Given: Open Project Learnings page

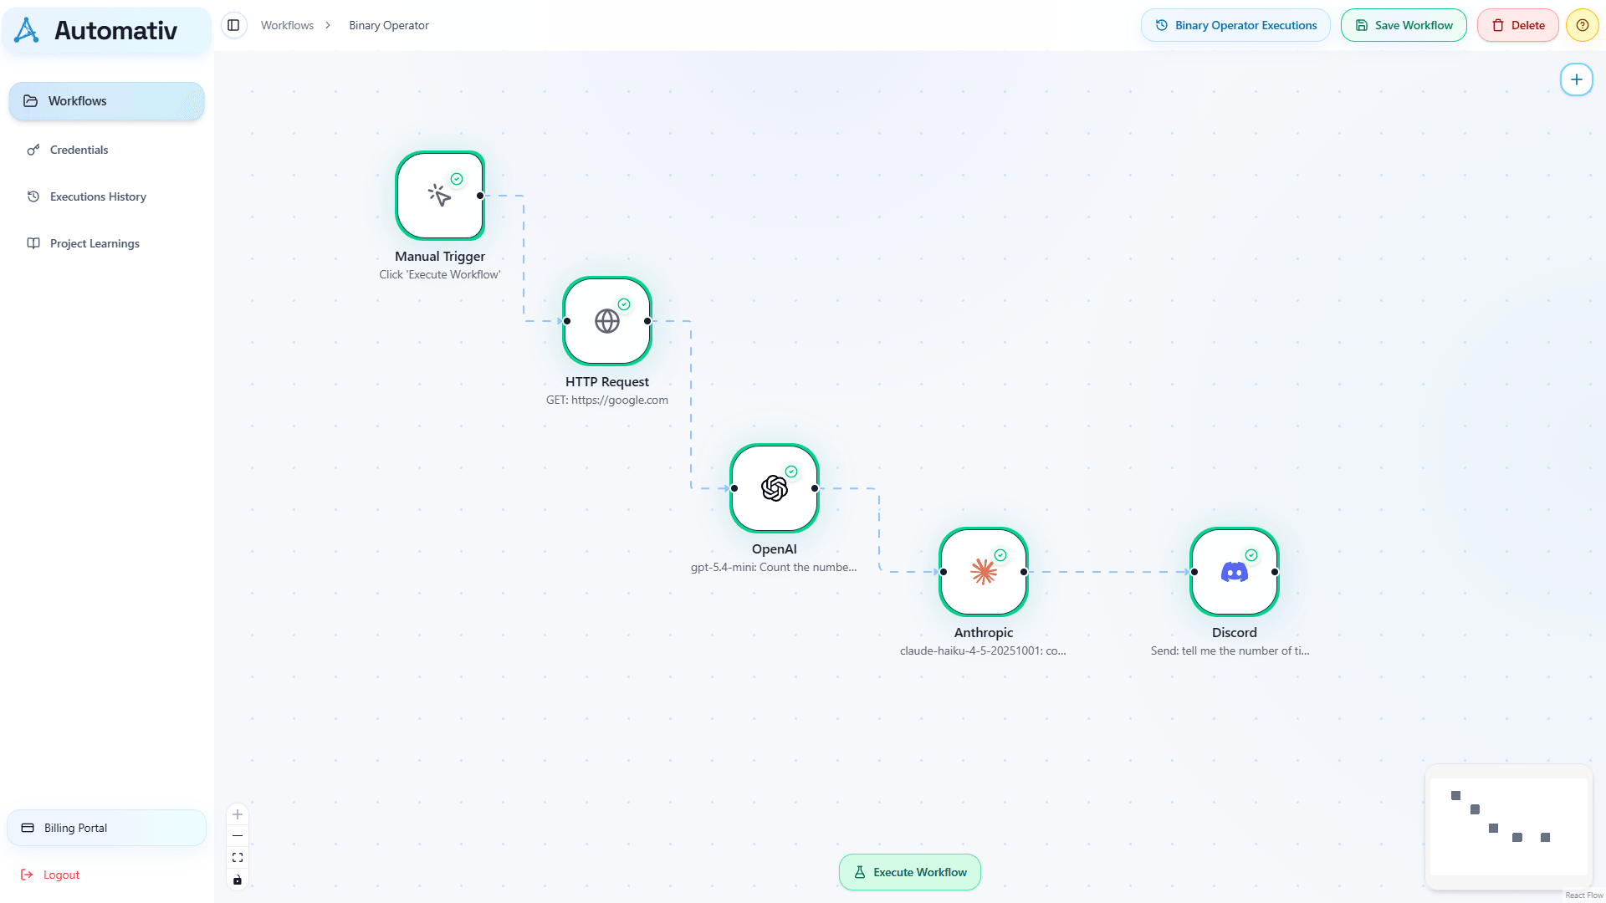Looking at the screenshot, I should click(95, 243).
